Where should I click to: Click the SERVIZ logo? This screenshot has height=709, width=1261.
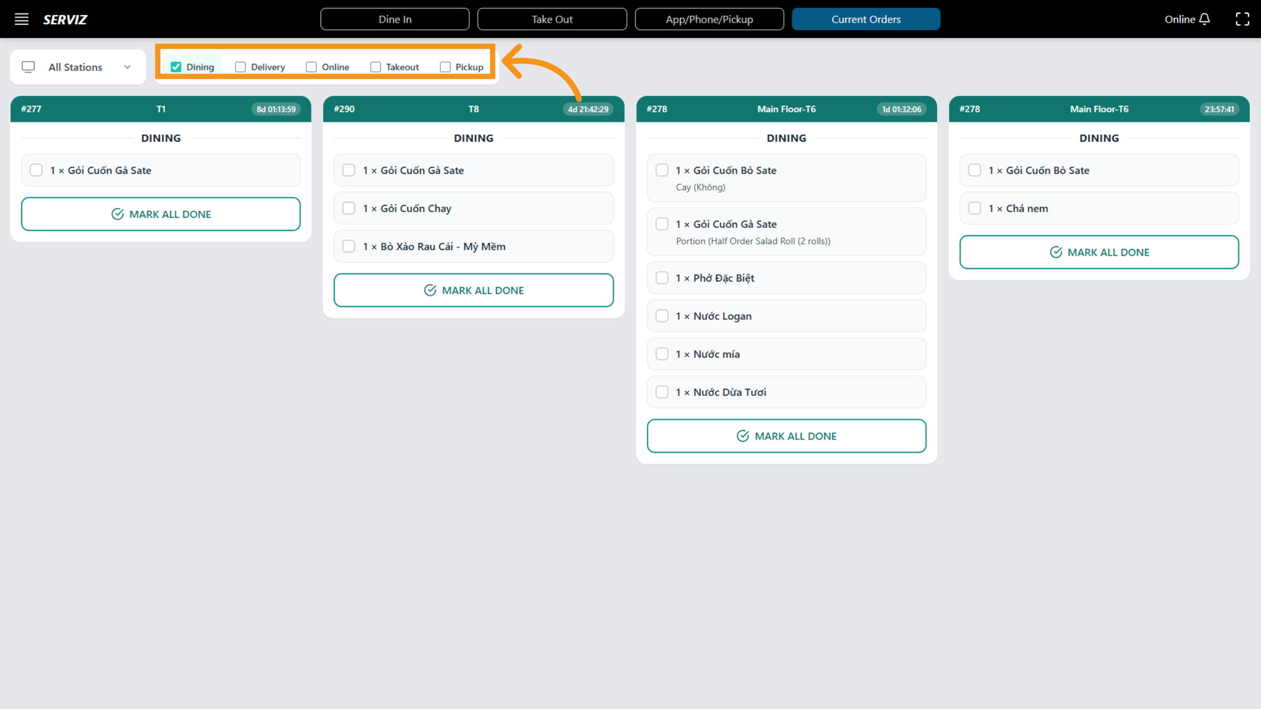click(65, 19)
